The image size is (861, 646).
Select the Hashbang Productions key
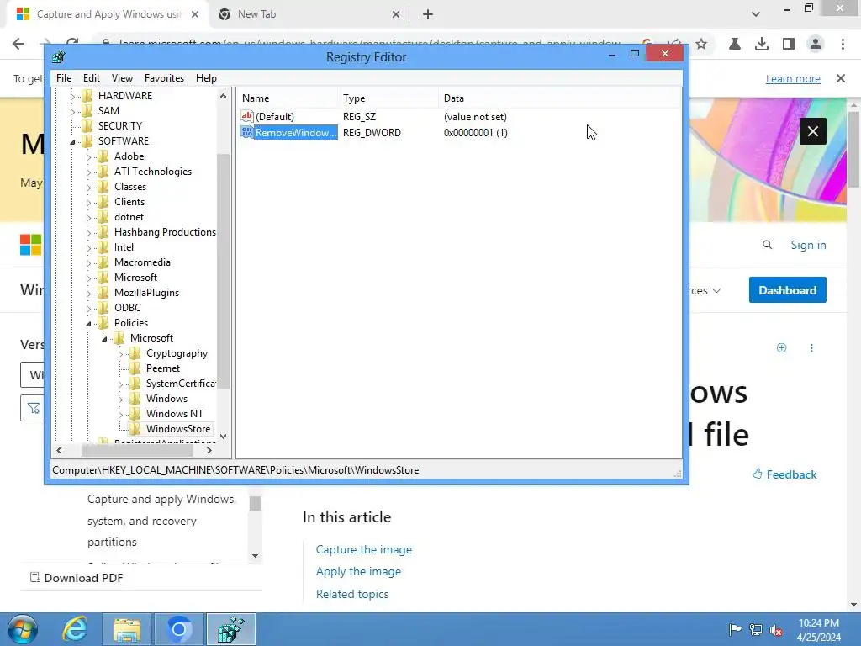165,232
